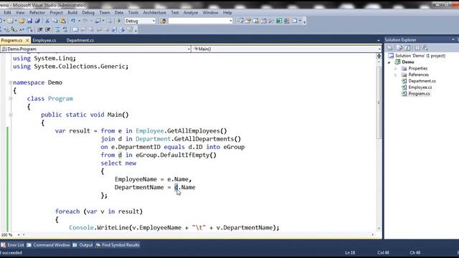Image resolution: width=459 pixels, height=258 pixels.
Task: Click the Redo arrow icon
Action: point(85,21)
